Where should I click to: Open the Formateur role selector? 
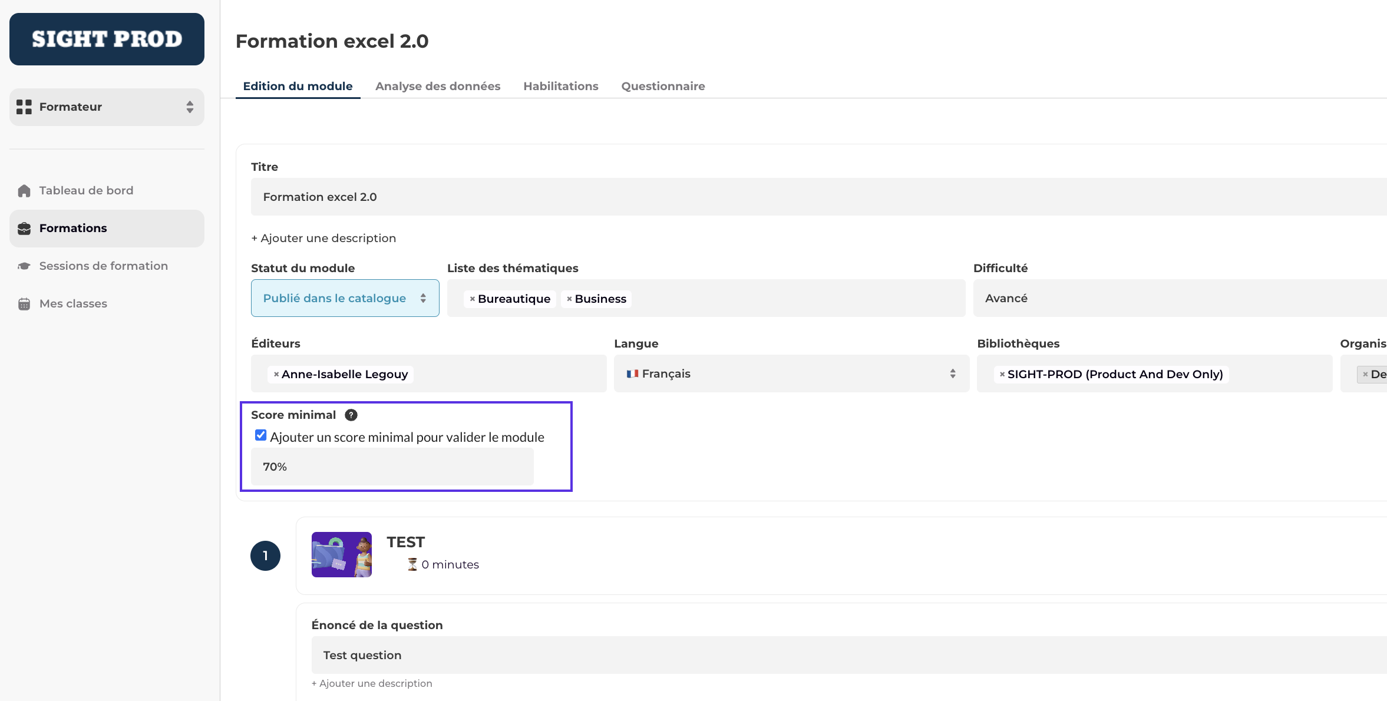107,107
